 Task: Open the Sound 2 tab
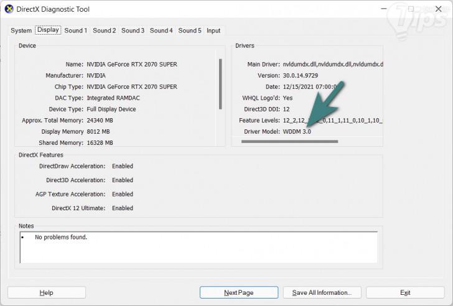[105, 30]
